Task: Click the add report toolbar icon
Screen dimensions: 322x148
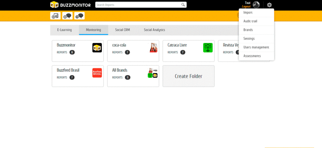Action: 55,16
